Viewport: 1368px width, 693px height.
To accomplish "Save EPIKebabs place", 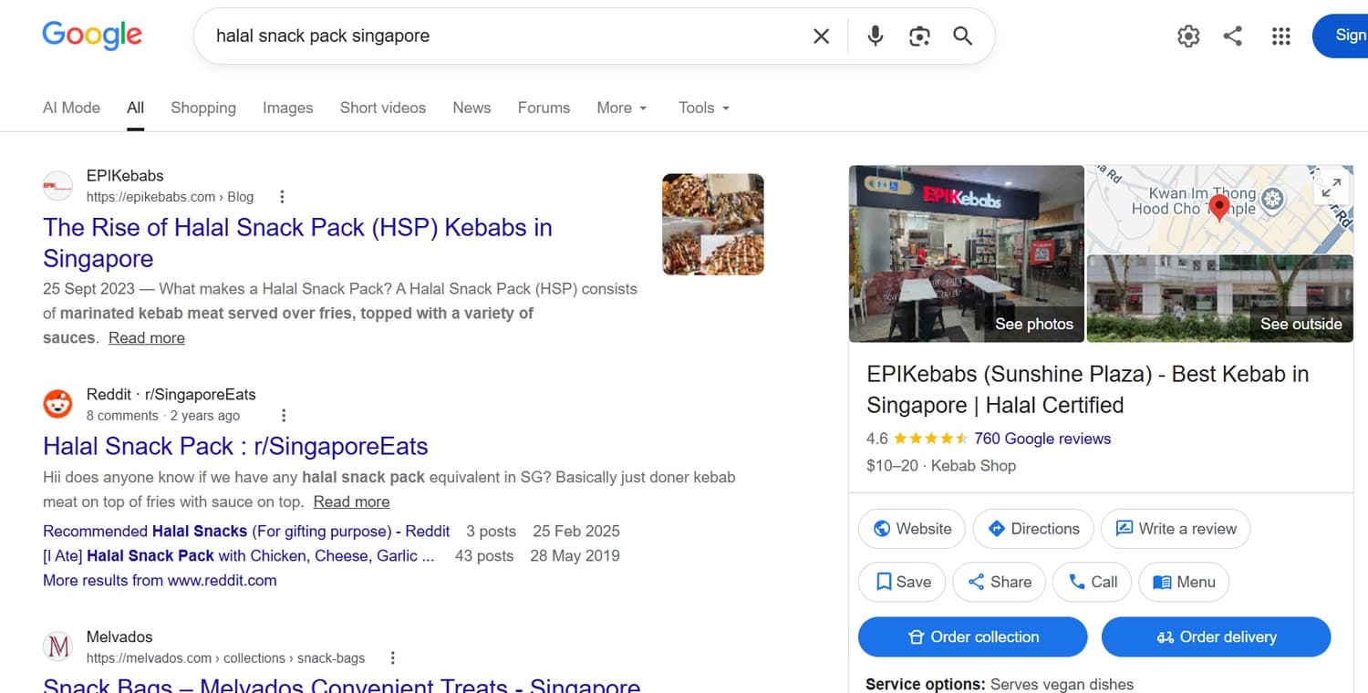I will coord(902,582).
